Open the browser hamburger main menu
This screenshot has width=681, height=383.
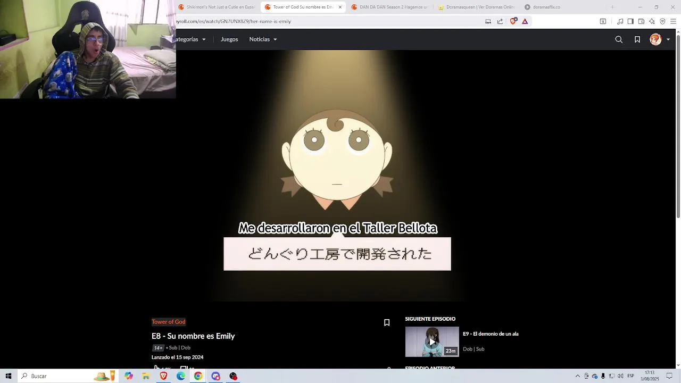tap(673, 21)
